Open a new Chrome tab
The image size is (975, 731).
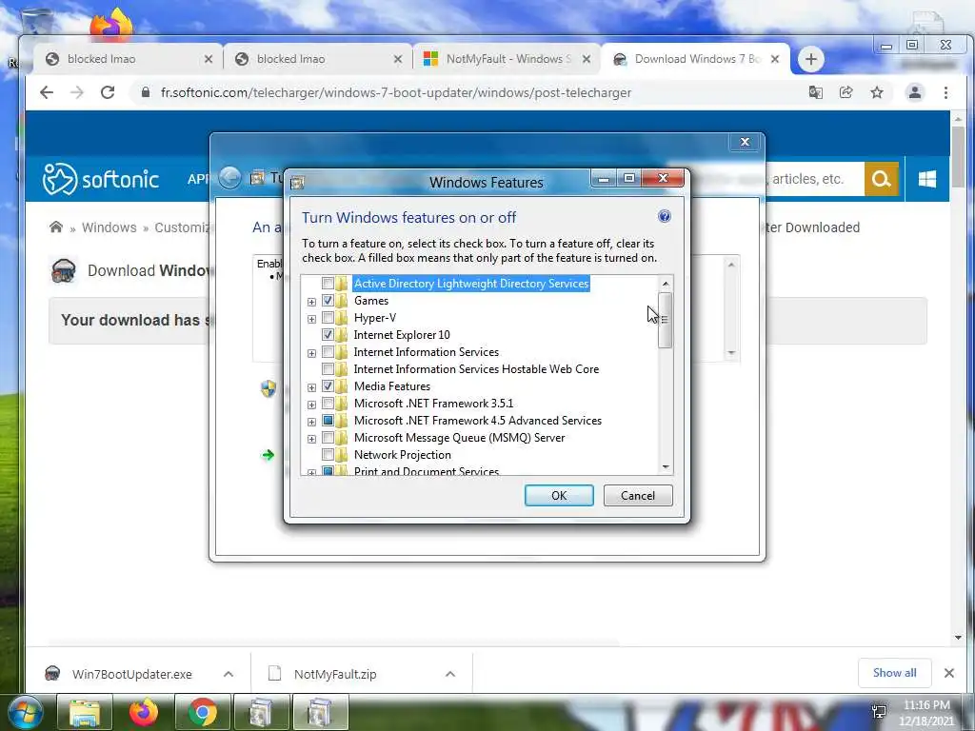click(x=811, y=59)
